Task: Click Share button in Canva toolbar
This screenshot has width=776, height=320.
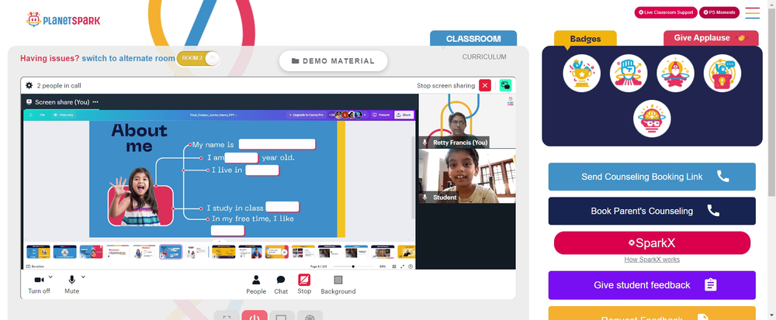Action: 404,115
